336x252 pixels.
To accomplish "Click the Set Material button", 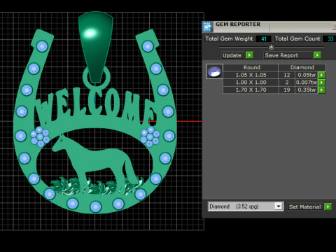I will [305, 206].
